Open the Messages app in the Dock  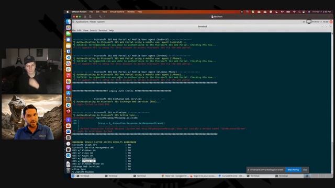[x=68, y=33]
